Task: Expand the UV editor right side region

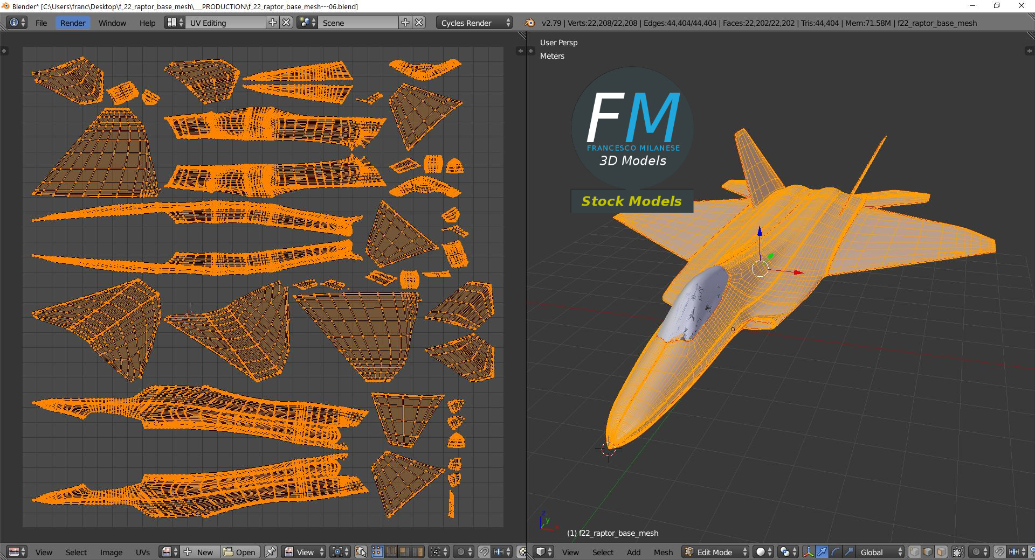Action: (x=520, y=51)
